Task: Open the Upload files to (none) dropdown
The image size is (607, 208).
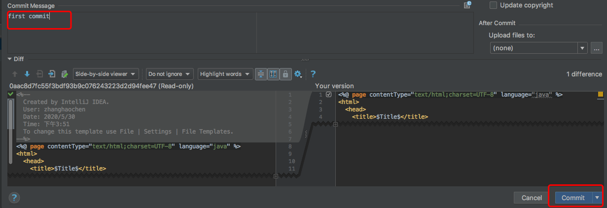Action: pyautogui.click(x=539, y=48)
